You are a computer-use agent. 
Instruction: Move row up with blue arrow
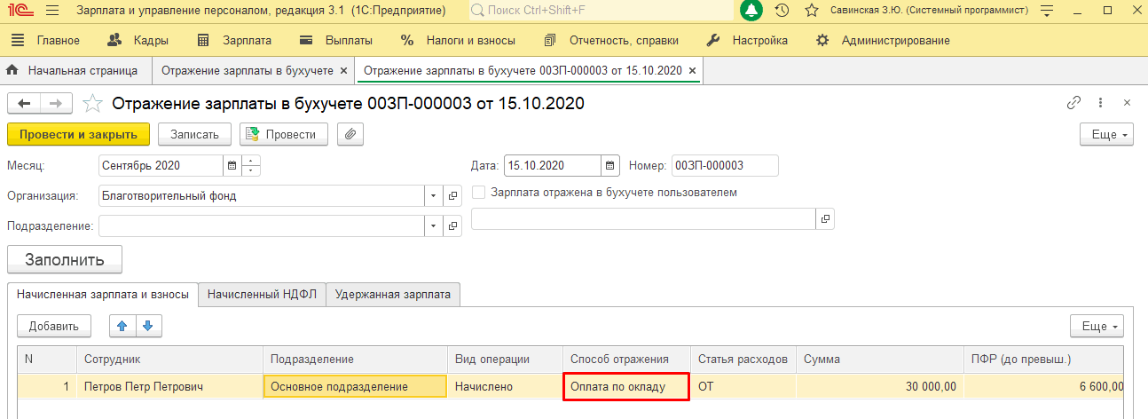coord(122,326)
